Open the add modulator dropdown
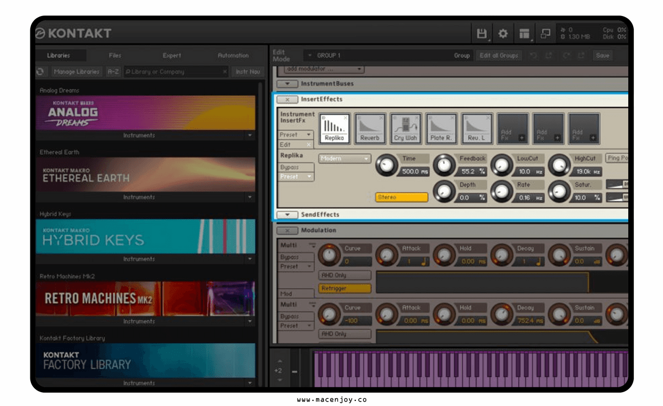The height and width of the screenshot is (406, 663). point(324,69)
